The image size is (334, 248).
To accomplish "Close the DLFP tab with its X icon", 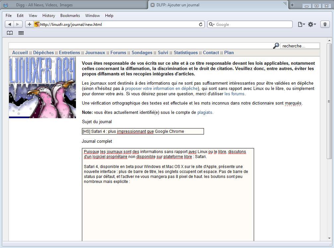I will coord(153,5).
